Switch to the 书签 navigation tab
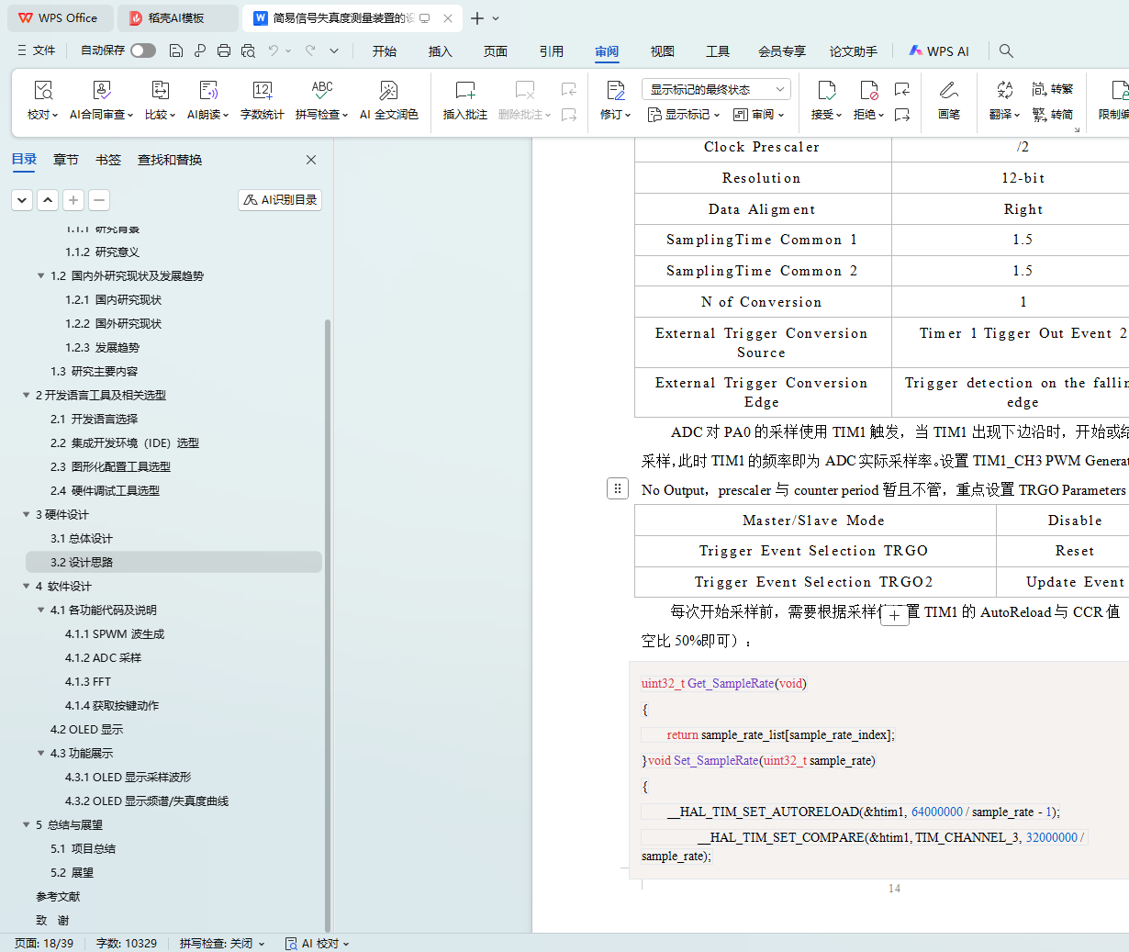 pos(108,160)
